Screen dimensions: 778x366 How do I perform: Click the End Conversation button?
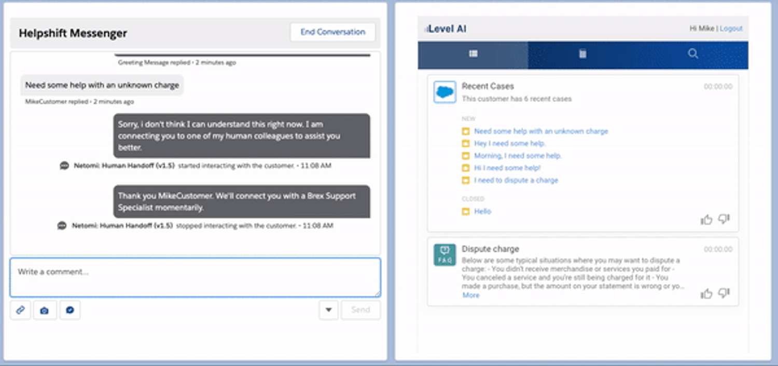[x=332, y=32]
